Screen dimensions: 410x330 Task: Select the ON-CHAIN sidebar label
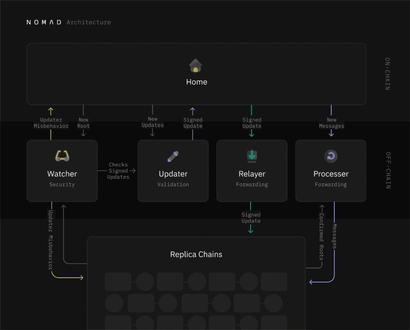click(x=386, y=74)
